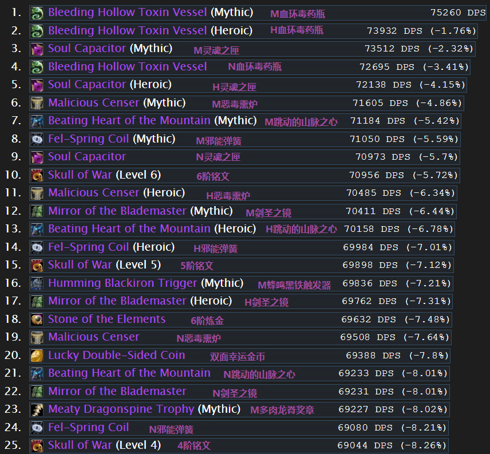The height and width of the screenshot is (454, 490).
Task: Click the Skull of War (Level 4) icon
Action: (x=37, y=446)
